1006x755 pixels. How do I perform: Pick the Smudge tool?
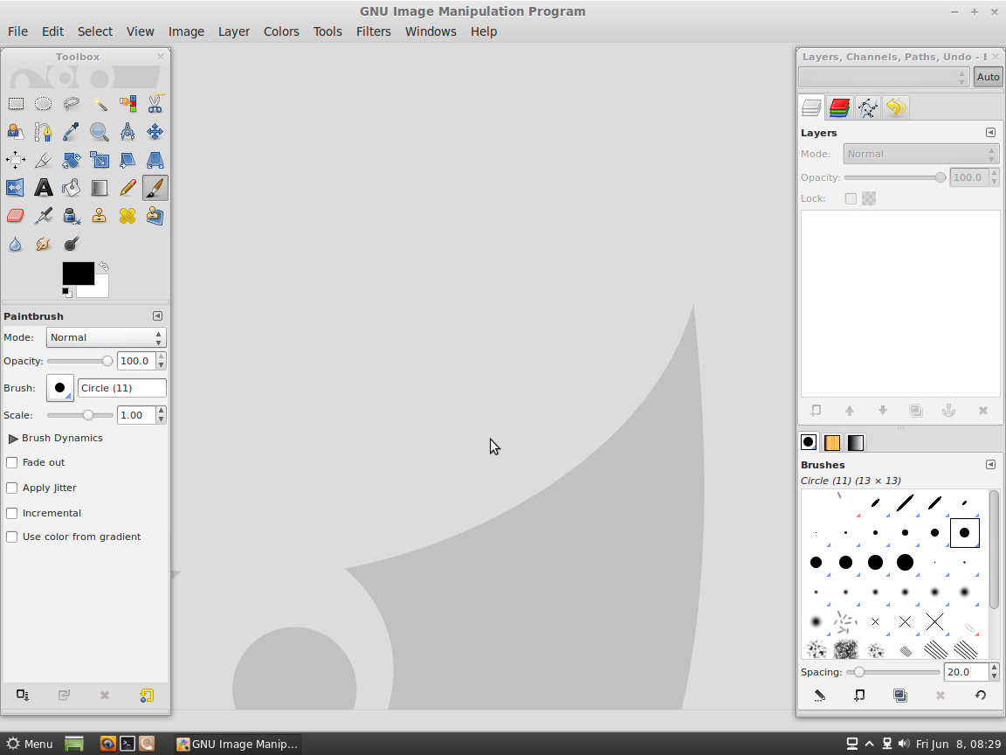pyautogui.click(x=43, y=244)
